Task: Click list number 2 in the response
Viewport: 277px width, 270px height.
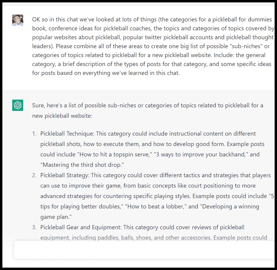Action: pyautogui.click(x=34, y=175)
